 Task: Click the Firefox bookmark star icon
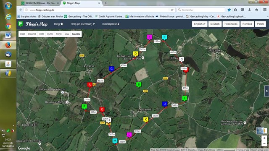[229, 10]
